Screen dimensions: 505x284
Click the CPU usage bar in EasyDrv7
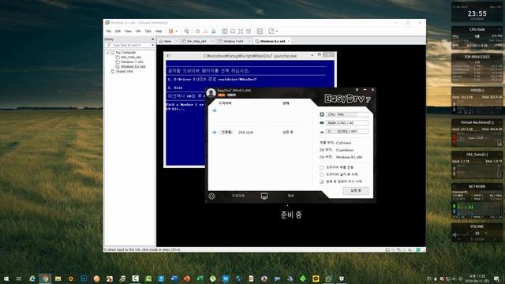tap(347, 114)
